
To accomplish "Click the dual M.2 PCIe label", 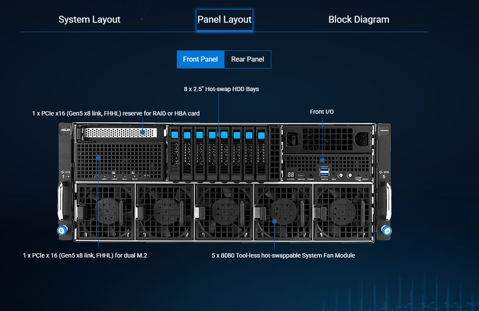I will (x=85, y=255).
